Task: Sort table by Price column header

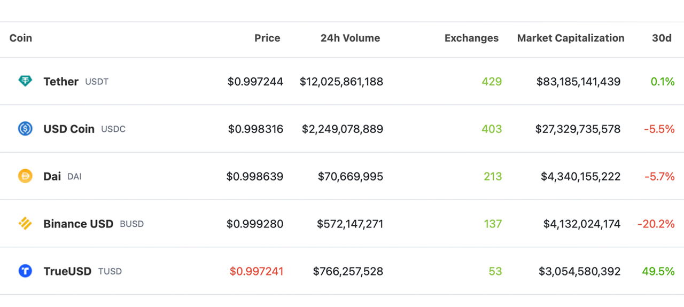Action: pos(267,38)
